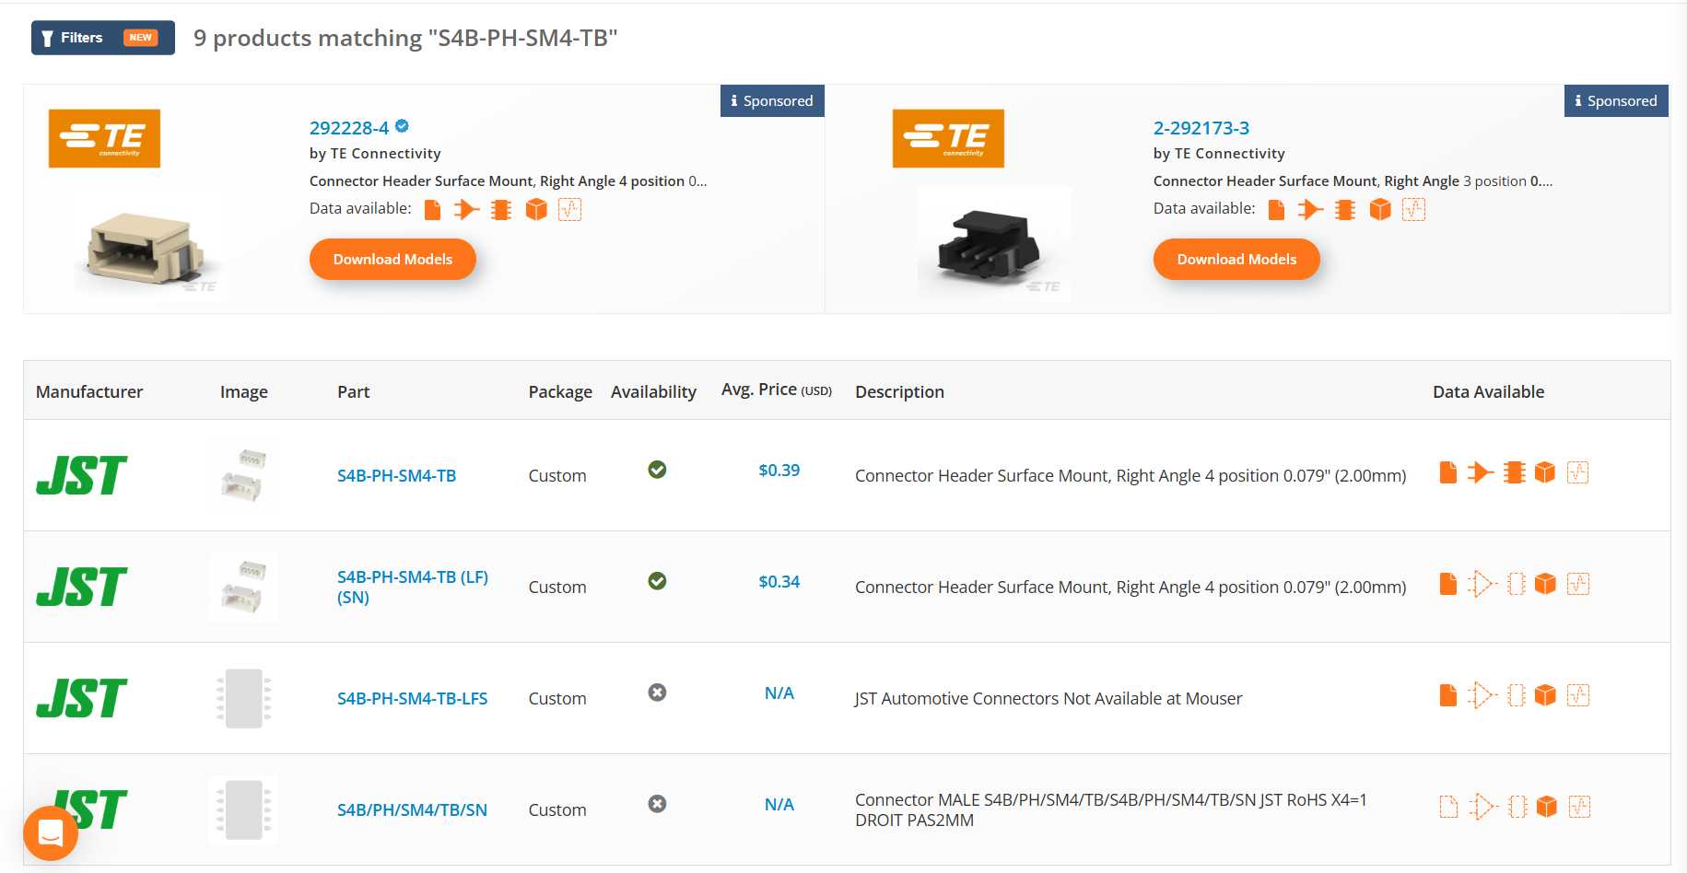Click Download Models for part 2-292173-3
The height and width of the screenshot is (873, 1687).
click(1236, 260)
